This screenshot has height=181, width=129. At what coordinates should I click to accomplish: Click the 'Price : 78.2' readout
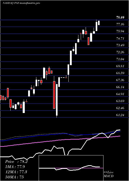click(x=16, y=162)
